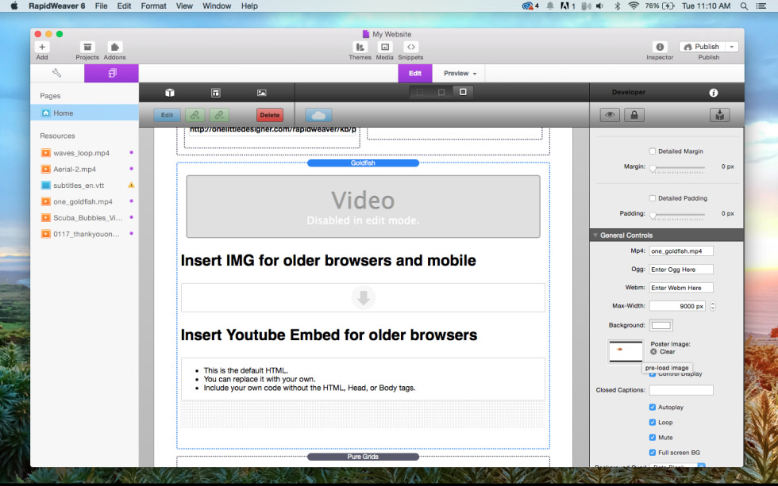Click the Ogg input field
This screenshot has width=778, height=486.
(681, 270)
